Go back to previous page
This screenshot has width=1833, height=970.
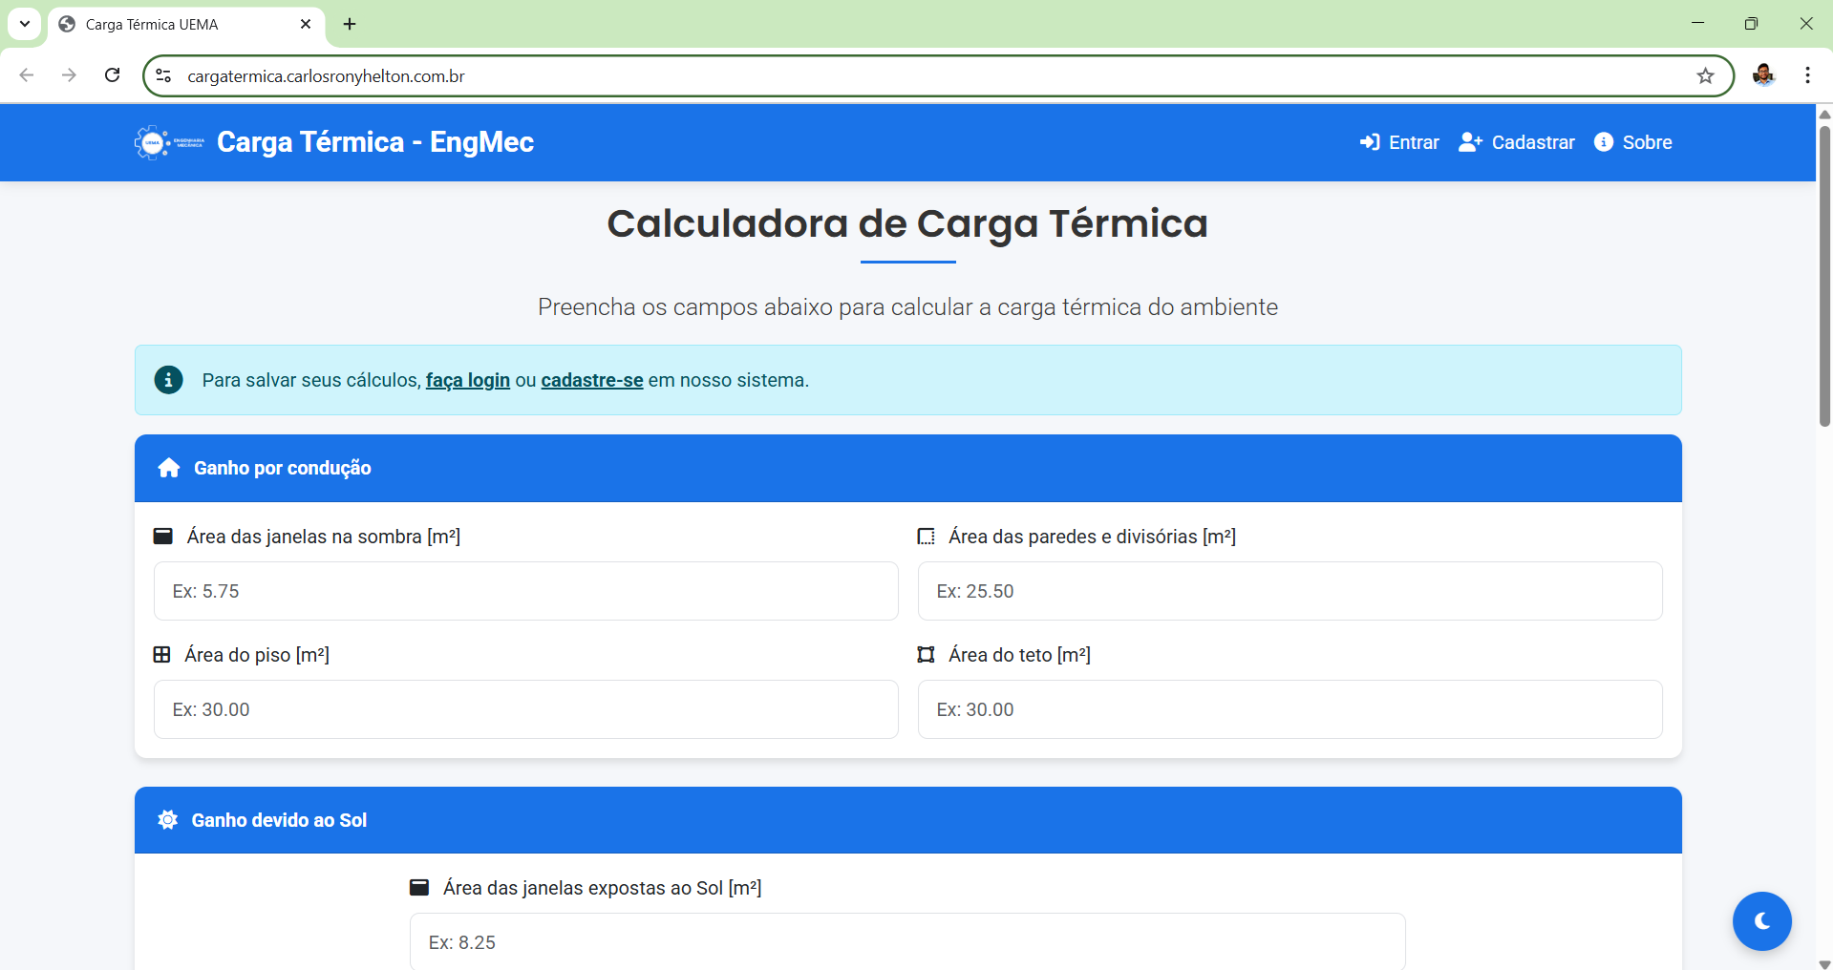point(27,75)
